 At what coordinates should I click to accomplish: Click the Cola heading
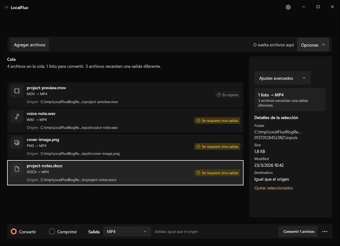coord(11,59)
